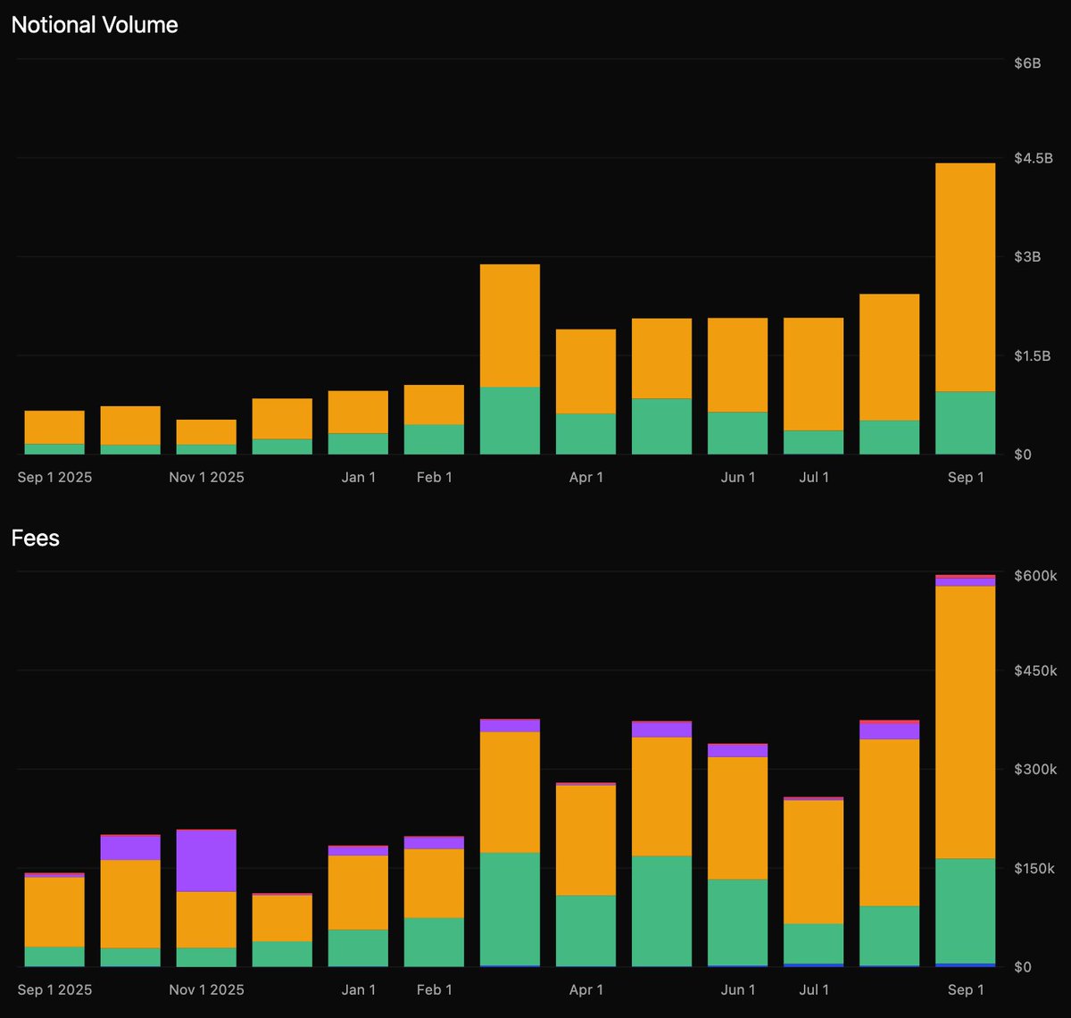Screen dimensions: 1071x1018
Task: Click the "$600k" axis label
Action: coord(1035,575)
